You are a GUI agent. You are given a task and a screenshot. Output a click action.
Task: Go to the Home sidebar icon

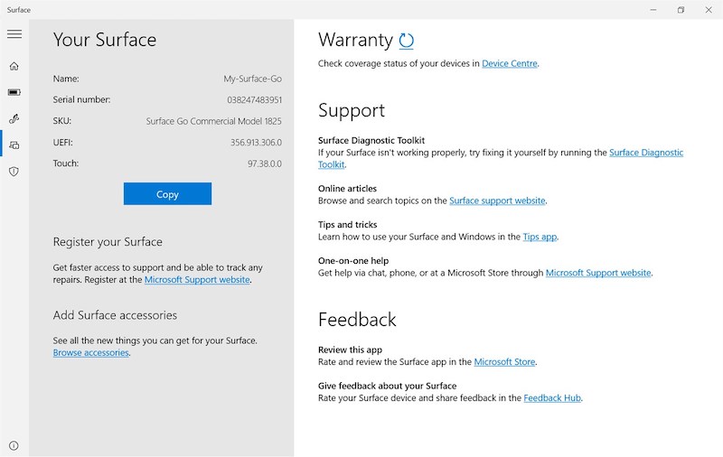pos(14,66)
